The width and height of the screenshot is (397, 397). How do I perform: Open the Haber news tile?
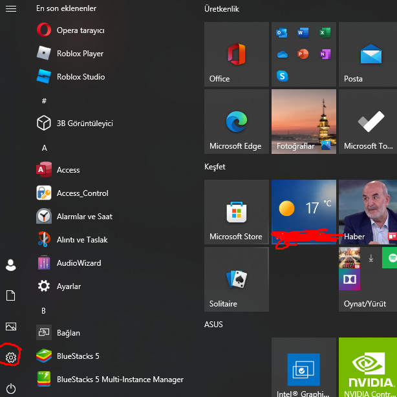point(368,212)
